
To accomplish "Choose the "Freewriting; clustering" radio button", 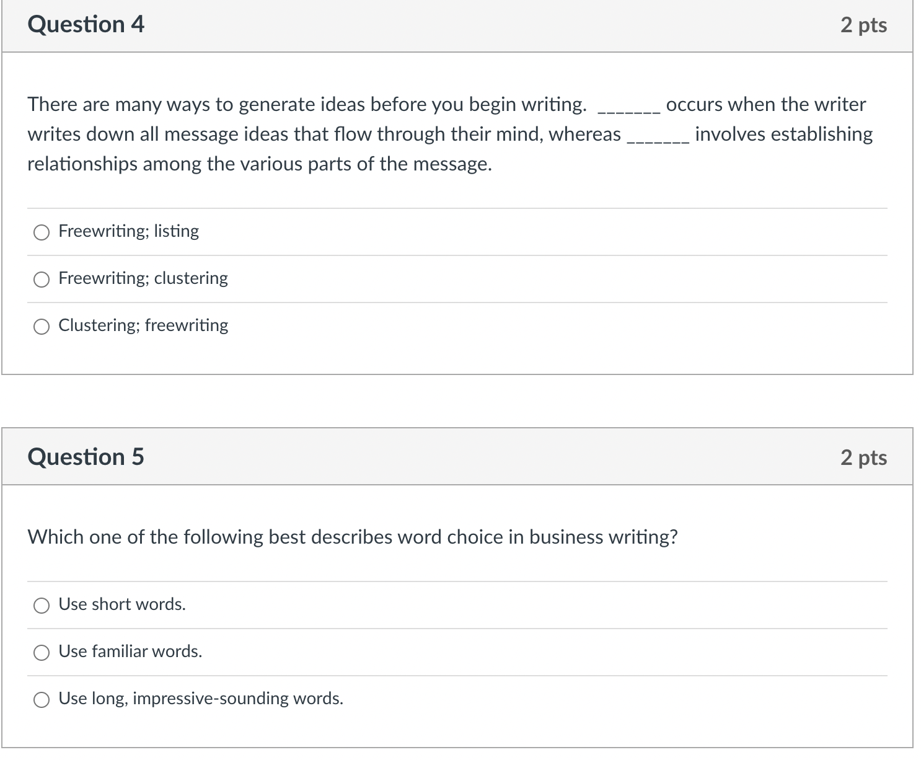I will pos(42,280).
